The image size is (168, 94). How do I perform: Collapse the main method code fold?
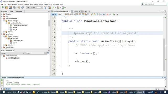pos(59,41)
